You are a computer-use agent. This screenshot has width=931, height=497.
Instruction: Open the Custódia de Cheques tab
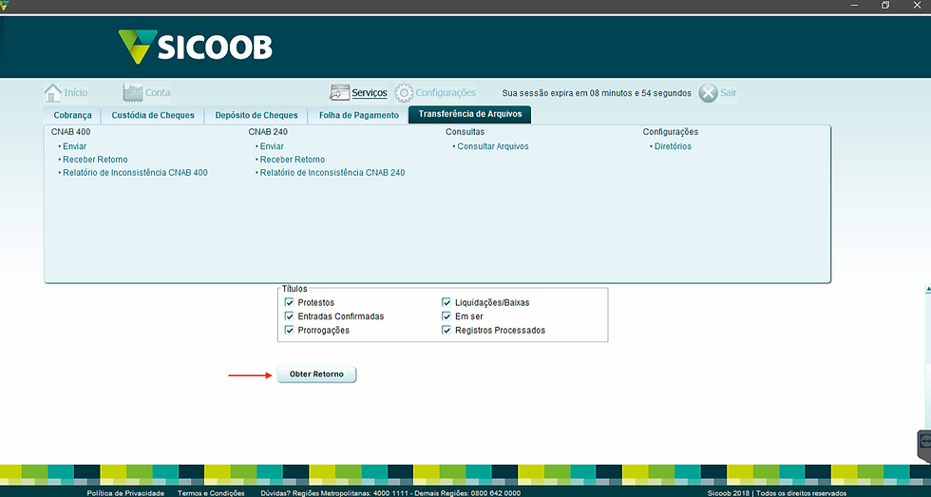tap(153, 115)
